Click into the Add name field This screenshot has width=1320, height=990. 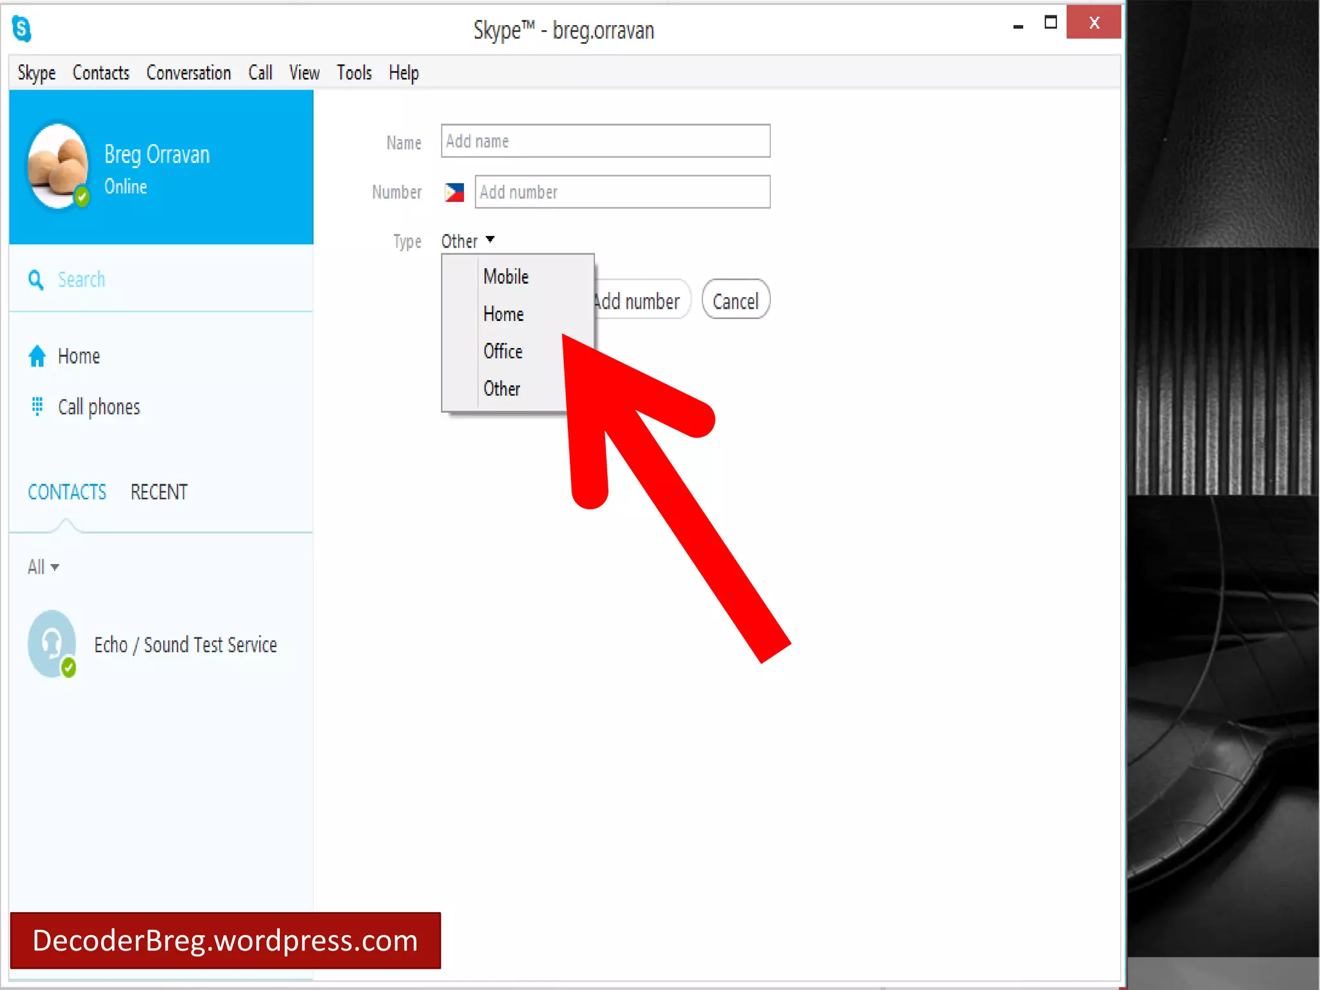coord(605,141)
